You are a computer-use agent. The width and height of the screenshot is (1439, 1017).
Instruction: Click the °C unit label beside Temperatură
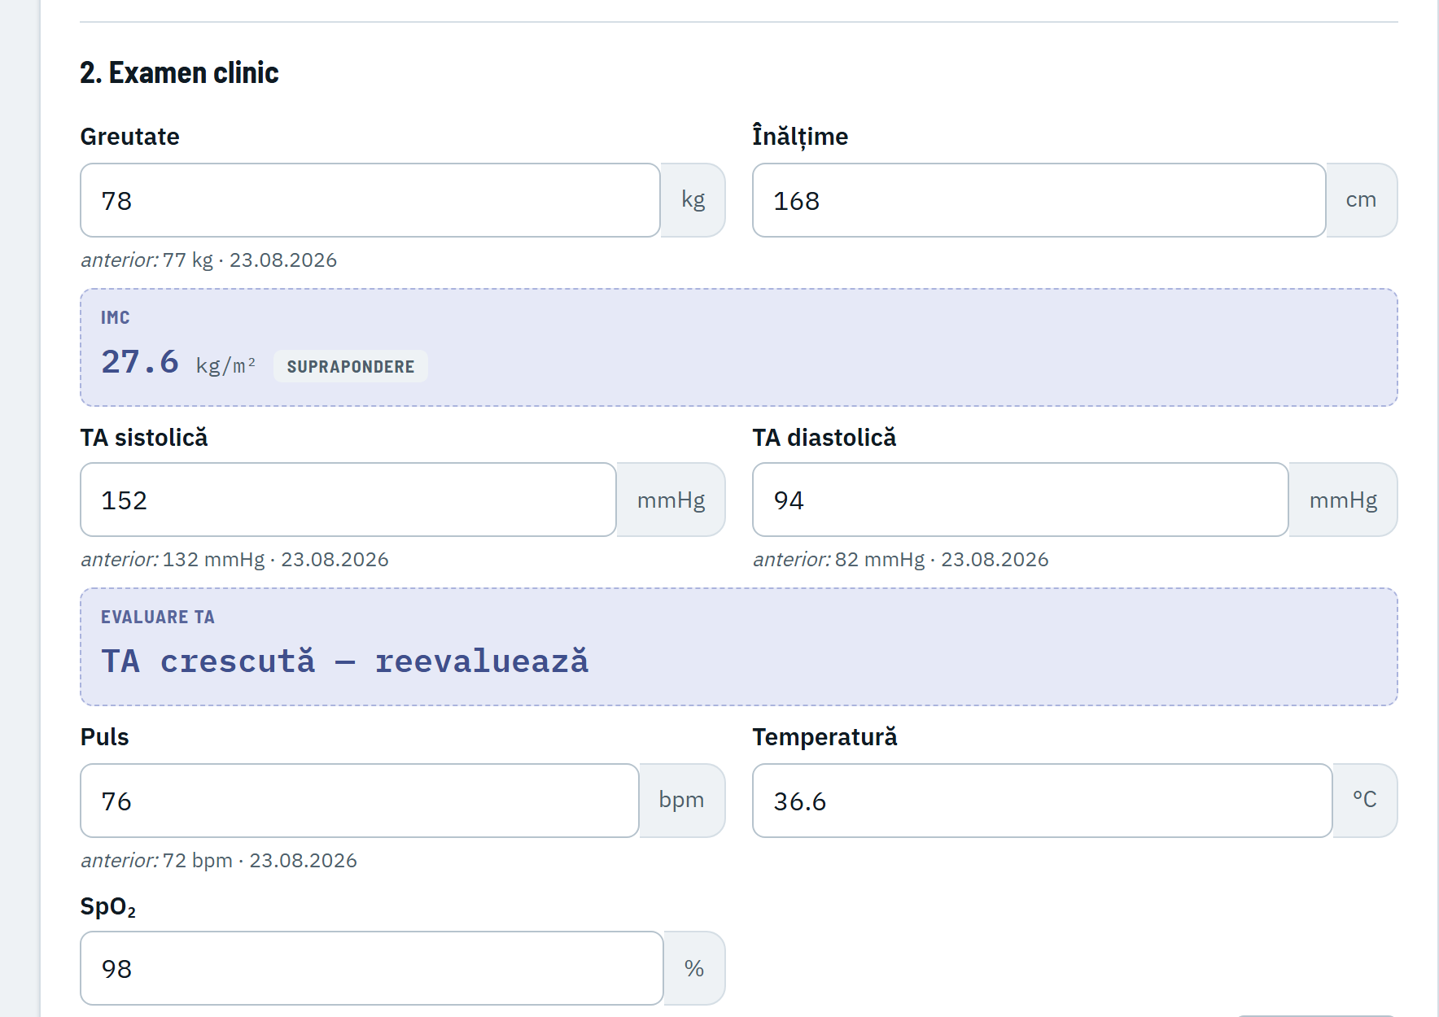tap(1365, 801)
